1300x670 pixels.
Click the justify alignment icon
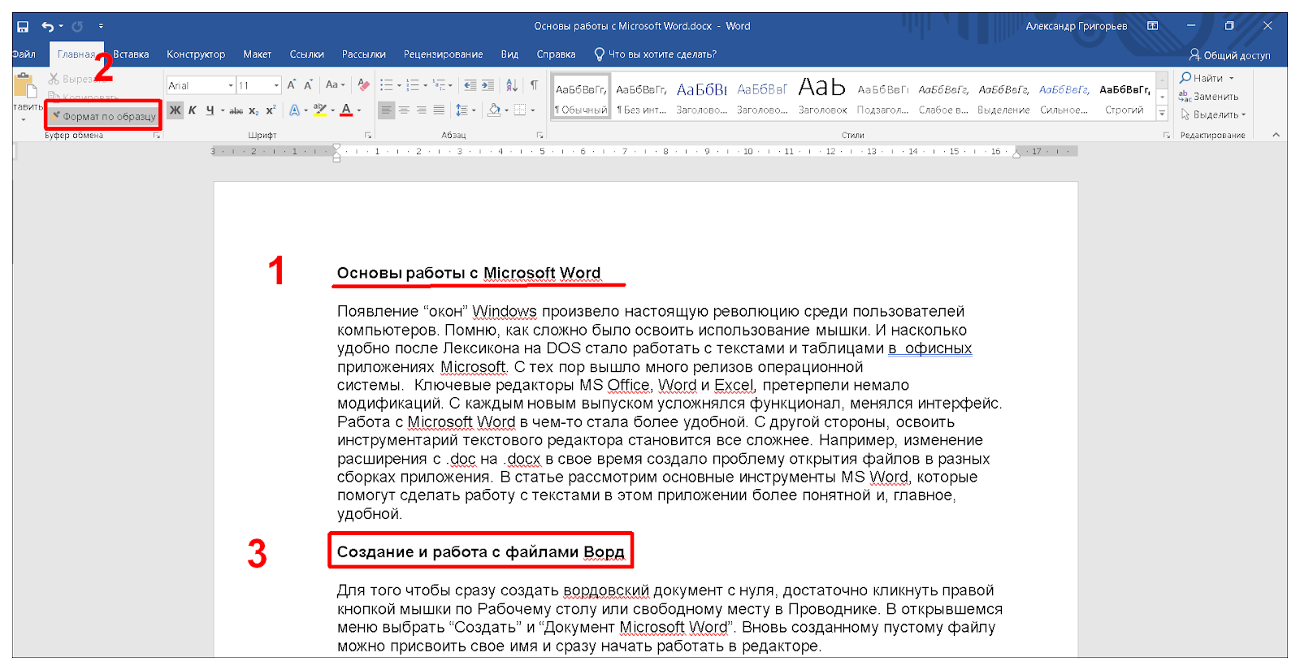(439, 110)
